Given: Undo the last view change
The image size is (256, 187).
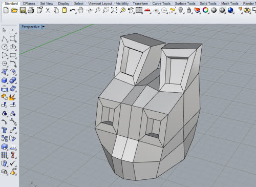Looking at the screenshot, I should click(131, 10).
